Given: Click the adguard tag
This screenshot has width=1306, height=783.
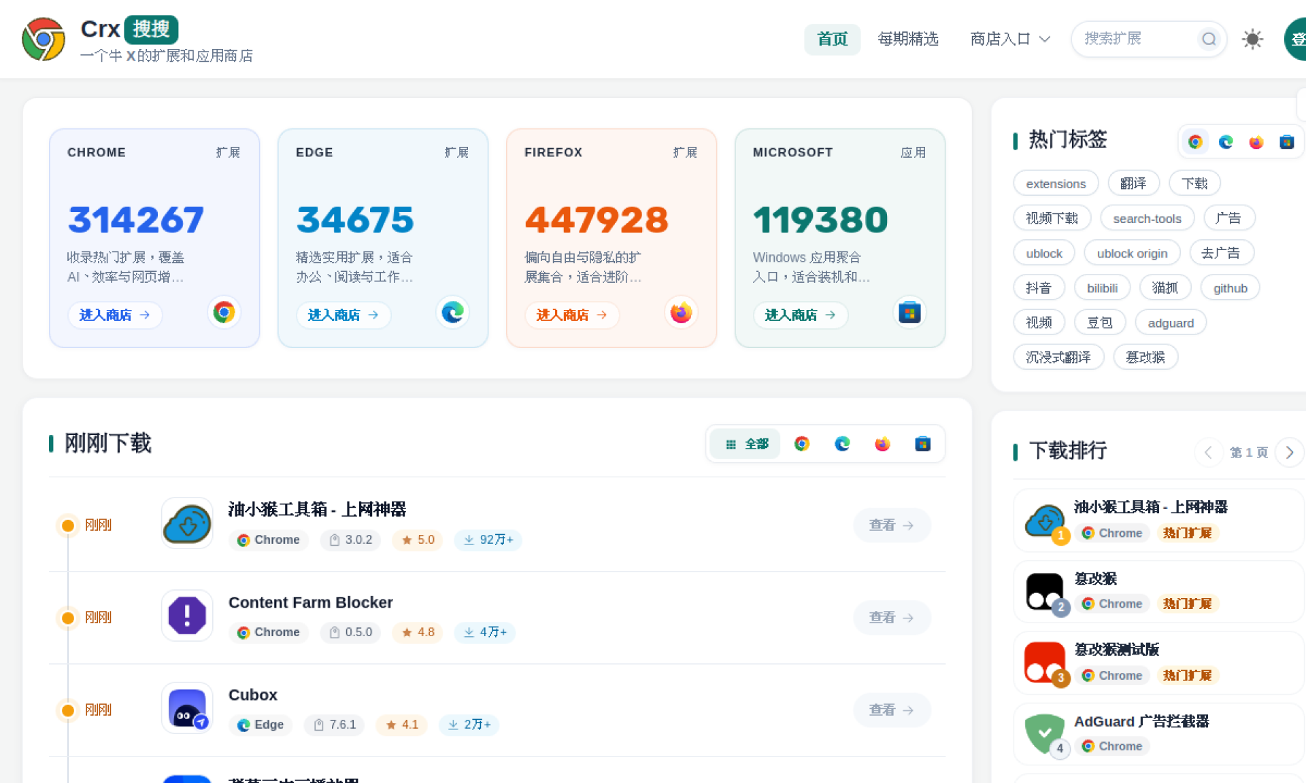Looking at the screenshot, I should (x=1171, y=323).
